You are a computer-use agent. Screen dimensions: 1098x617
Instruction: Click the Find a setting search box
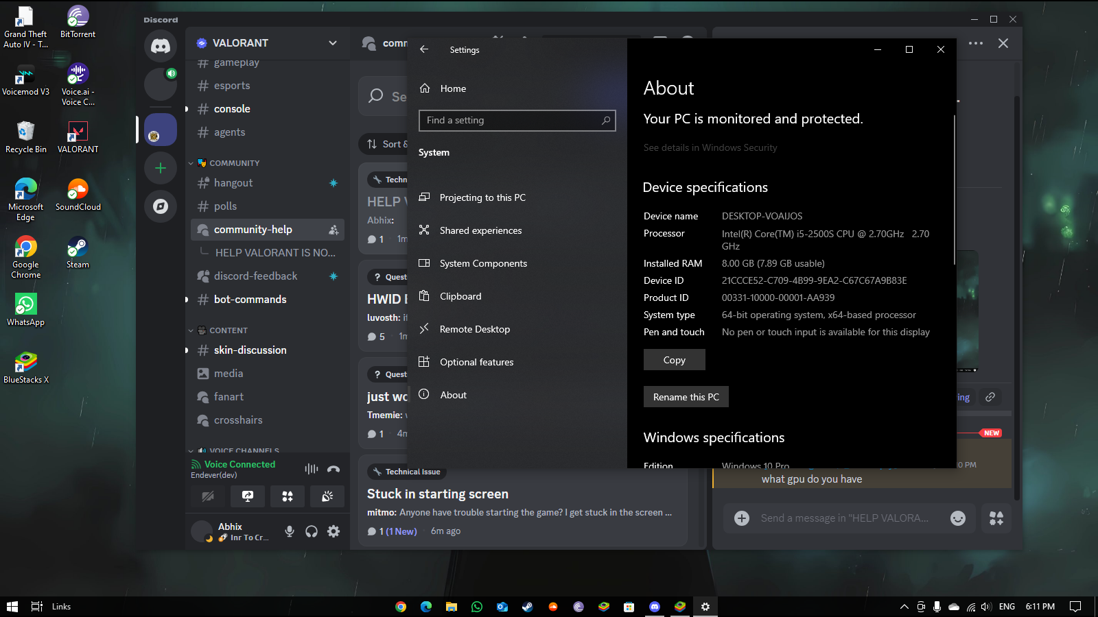click(517, 121)
